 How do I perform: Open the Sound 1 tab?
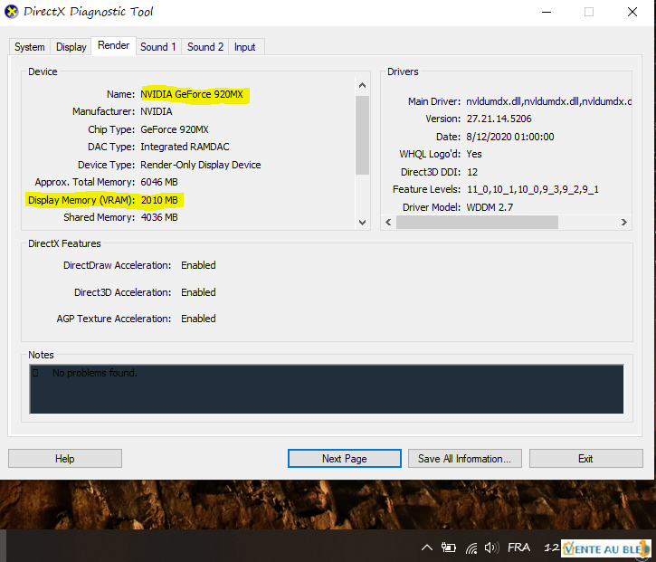click(x=158, y=47)
